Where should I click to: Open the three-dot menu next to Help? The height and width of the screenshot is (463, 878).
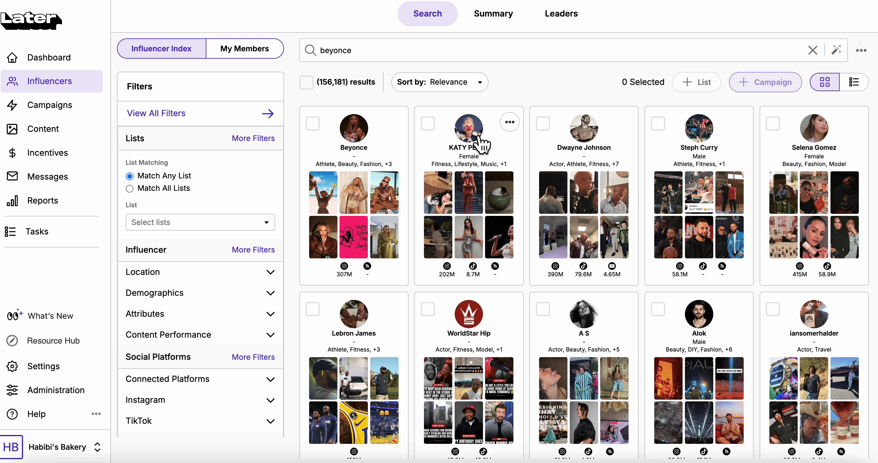[x=96, y=414]
